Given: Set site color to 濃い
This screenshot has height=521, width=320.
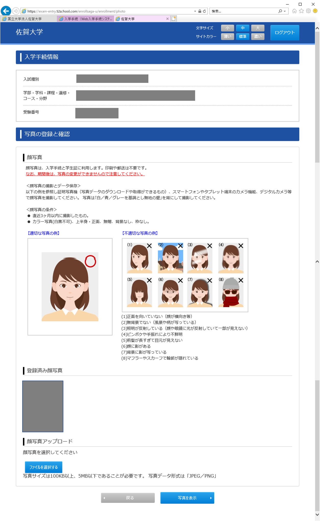Looking at the screenshot, I should [258, 37].
